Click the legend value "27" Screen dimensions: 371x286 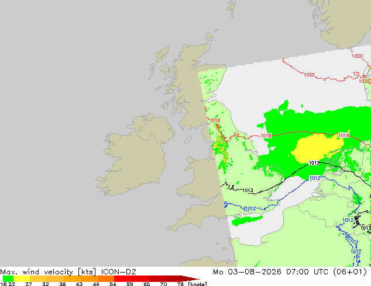pyautogui.click(x=29, y=284)
